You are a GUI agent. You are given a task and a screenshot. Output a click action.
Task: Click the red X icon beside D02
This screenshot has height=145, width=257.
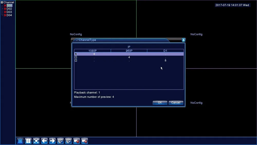point(5,9)
